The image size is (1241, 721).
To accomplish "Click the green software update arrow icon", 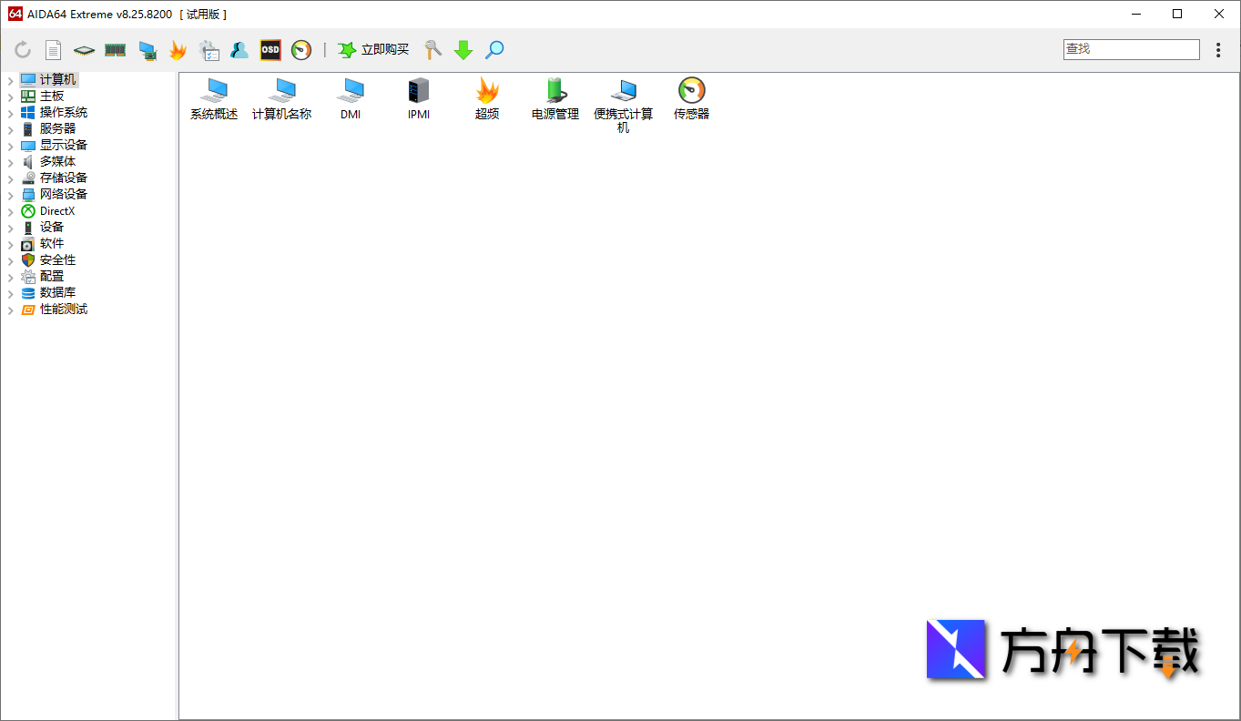I will (x=463, y=50).
